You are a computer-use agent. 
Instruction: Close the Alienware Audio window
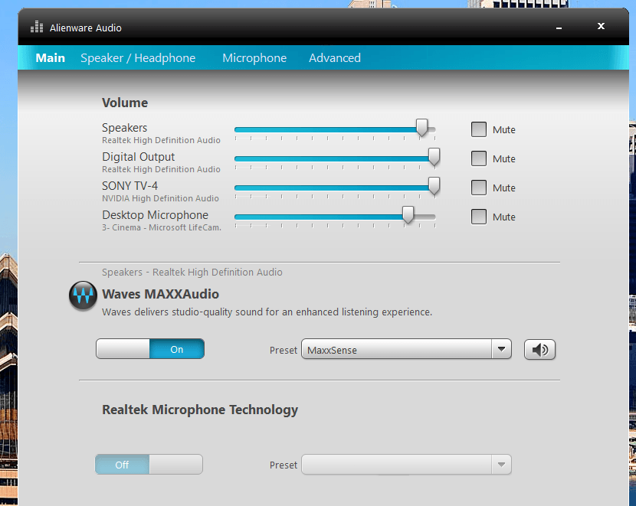(601, 27)
